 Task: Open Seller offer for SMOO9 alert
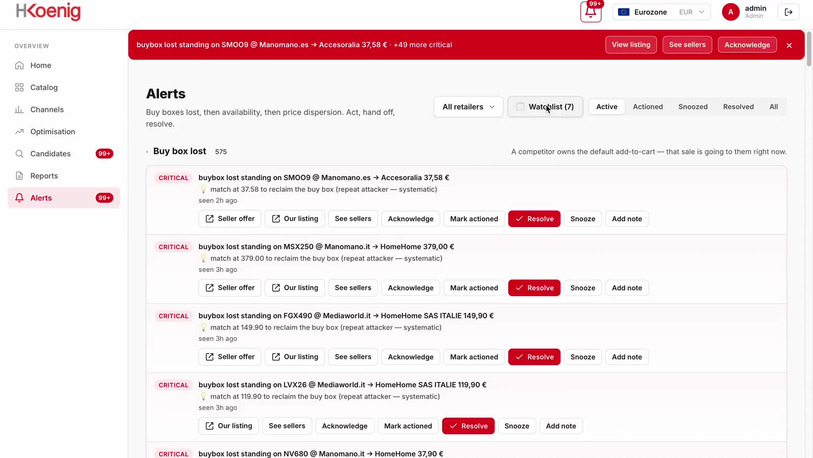(230, 219)
